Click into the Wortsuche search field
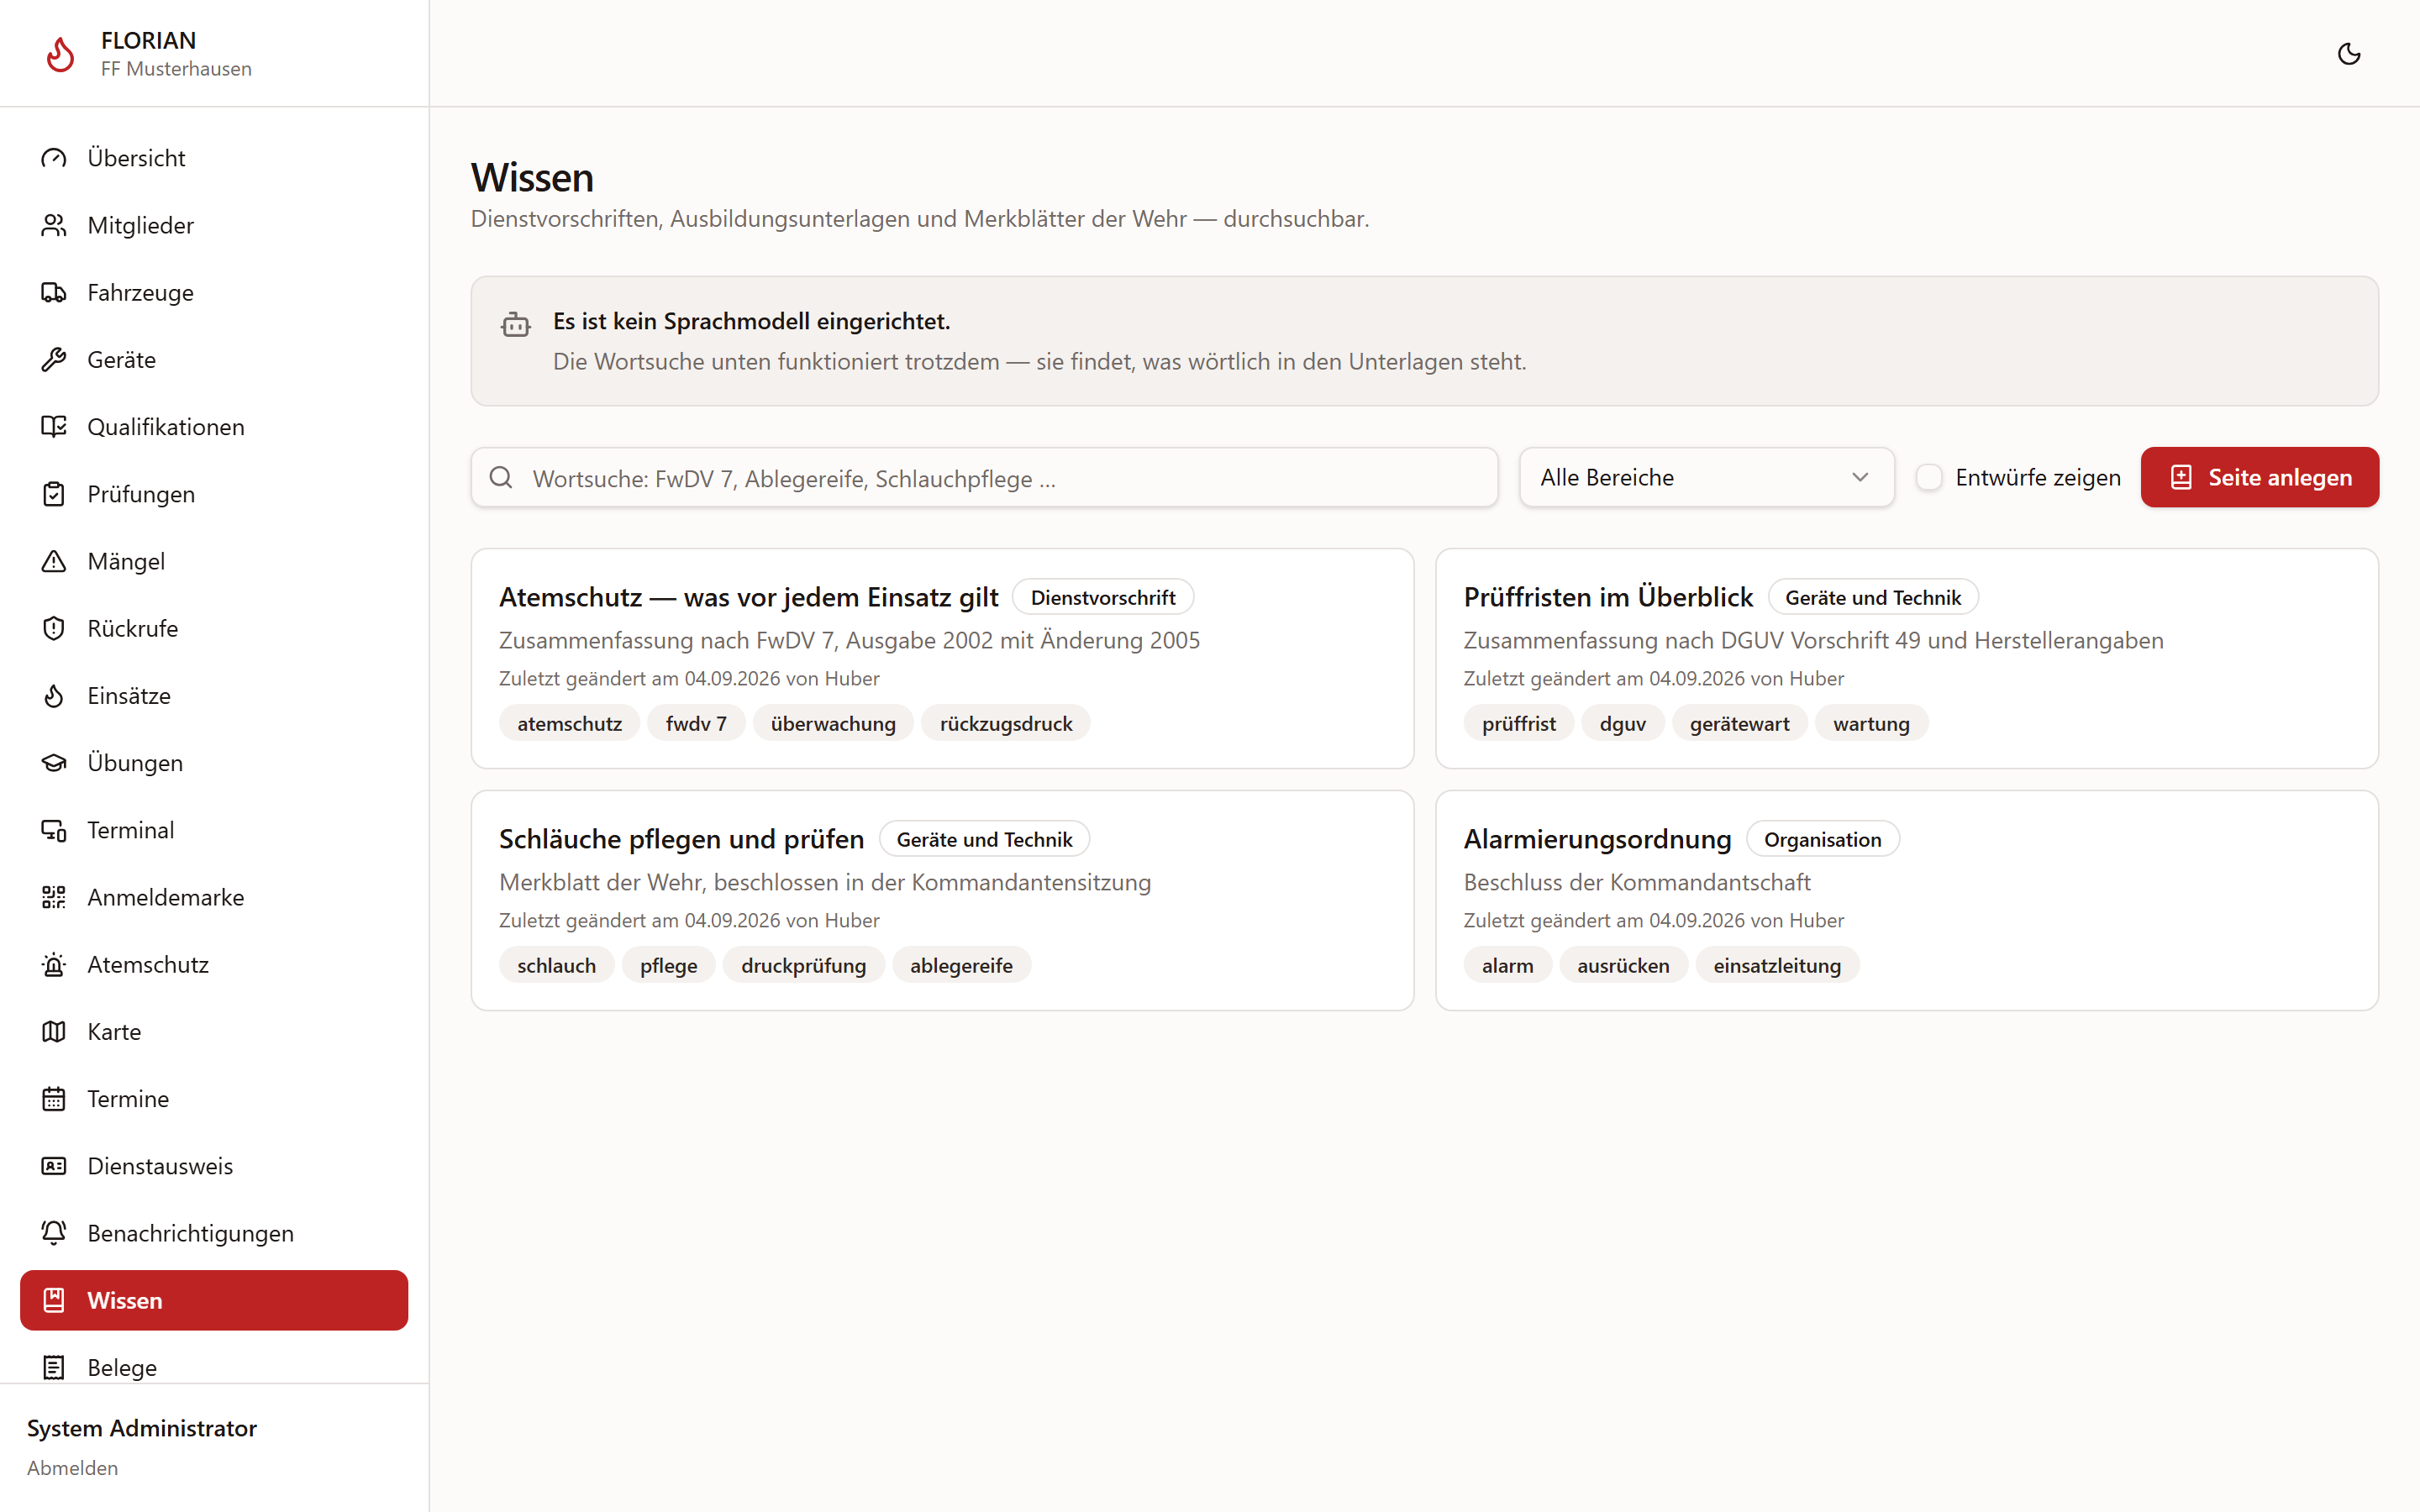 [x=984, y=477]
